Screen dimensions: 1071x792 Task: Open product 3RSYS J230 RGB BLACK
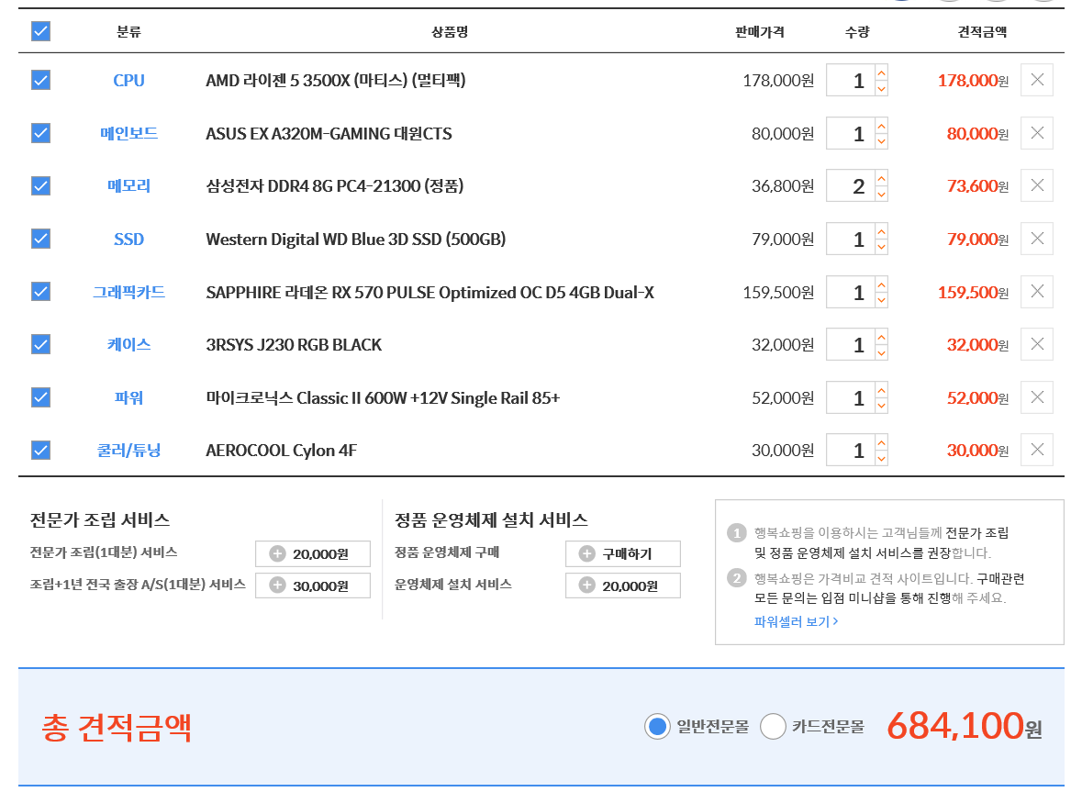(x=294, y=345)
